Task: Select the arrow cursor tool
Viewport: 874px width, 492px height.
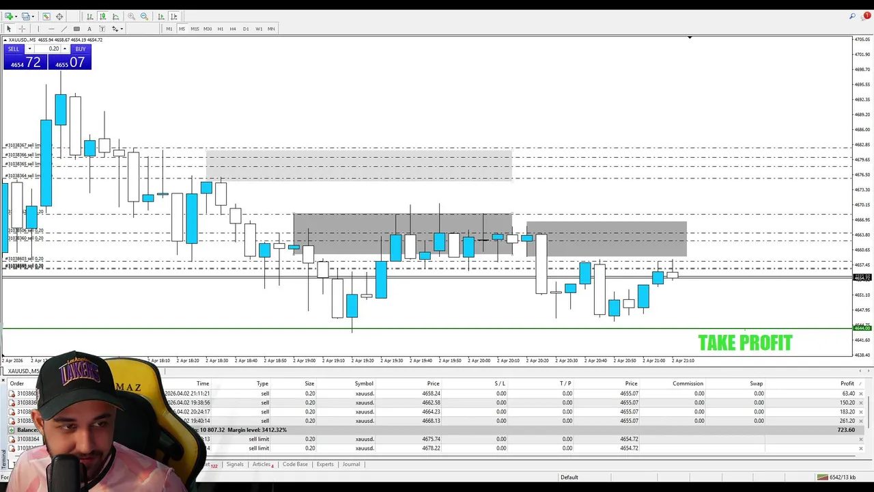Action: (9, 29)
